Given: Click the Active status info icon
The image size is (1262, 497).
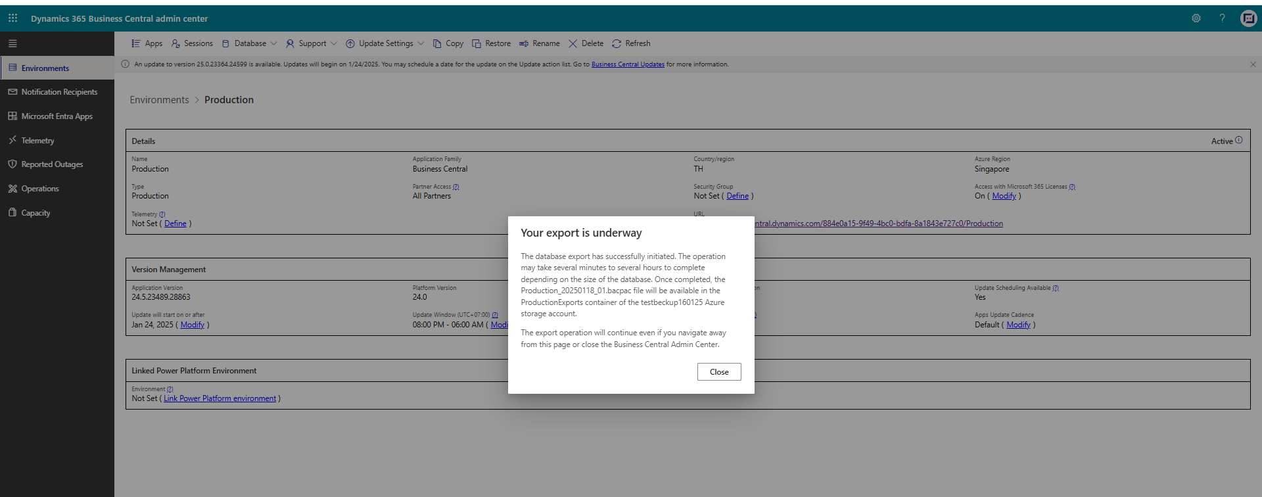Looking at the screenshot, I should 1239,140.
